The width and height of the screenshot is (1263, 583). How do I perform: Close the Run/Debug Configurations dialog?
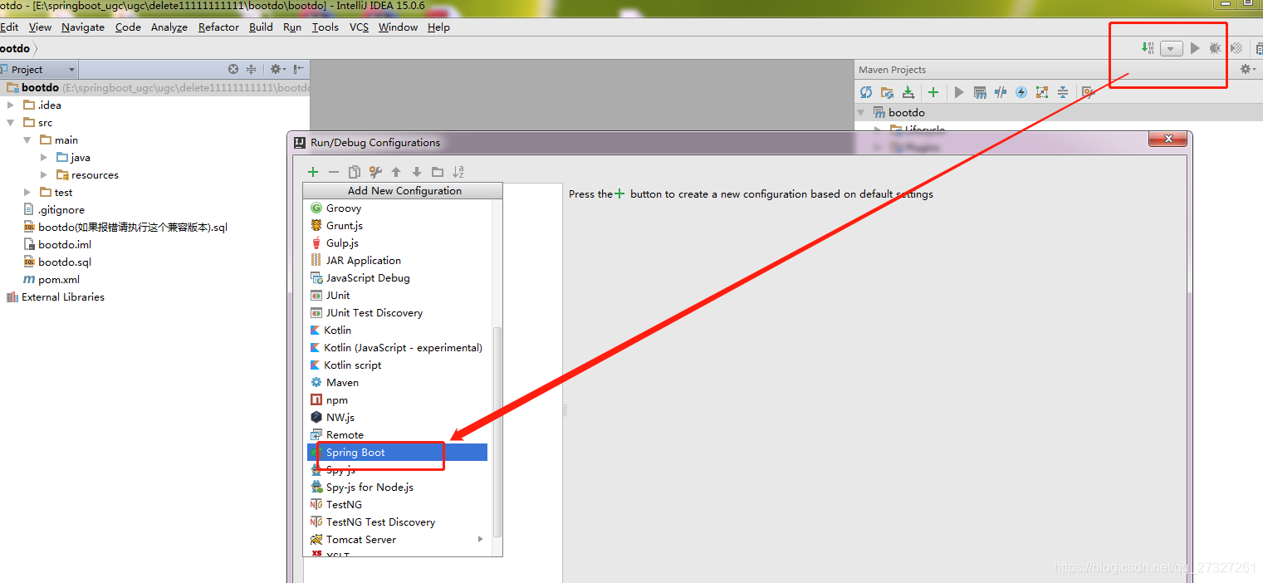click(1168, 139)
